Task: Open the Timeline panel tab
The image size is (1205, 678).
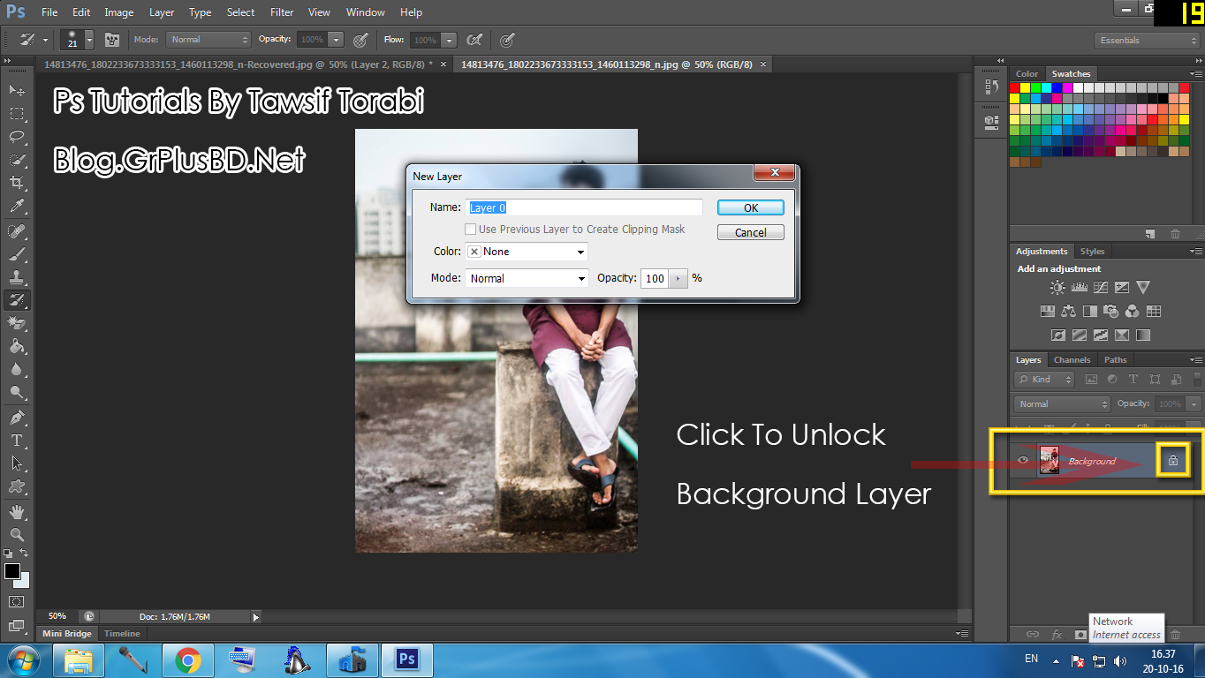Action: pos(122,634)
